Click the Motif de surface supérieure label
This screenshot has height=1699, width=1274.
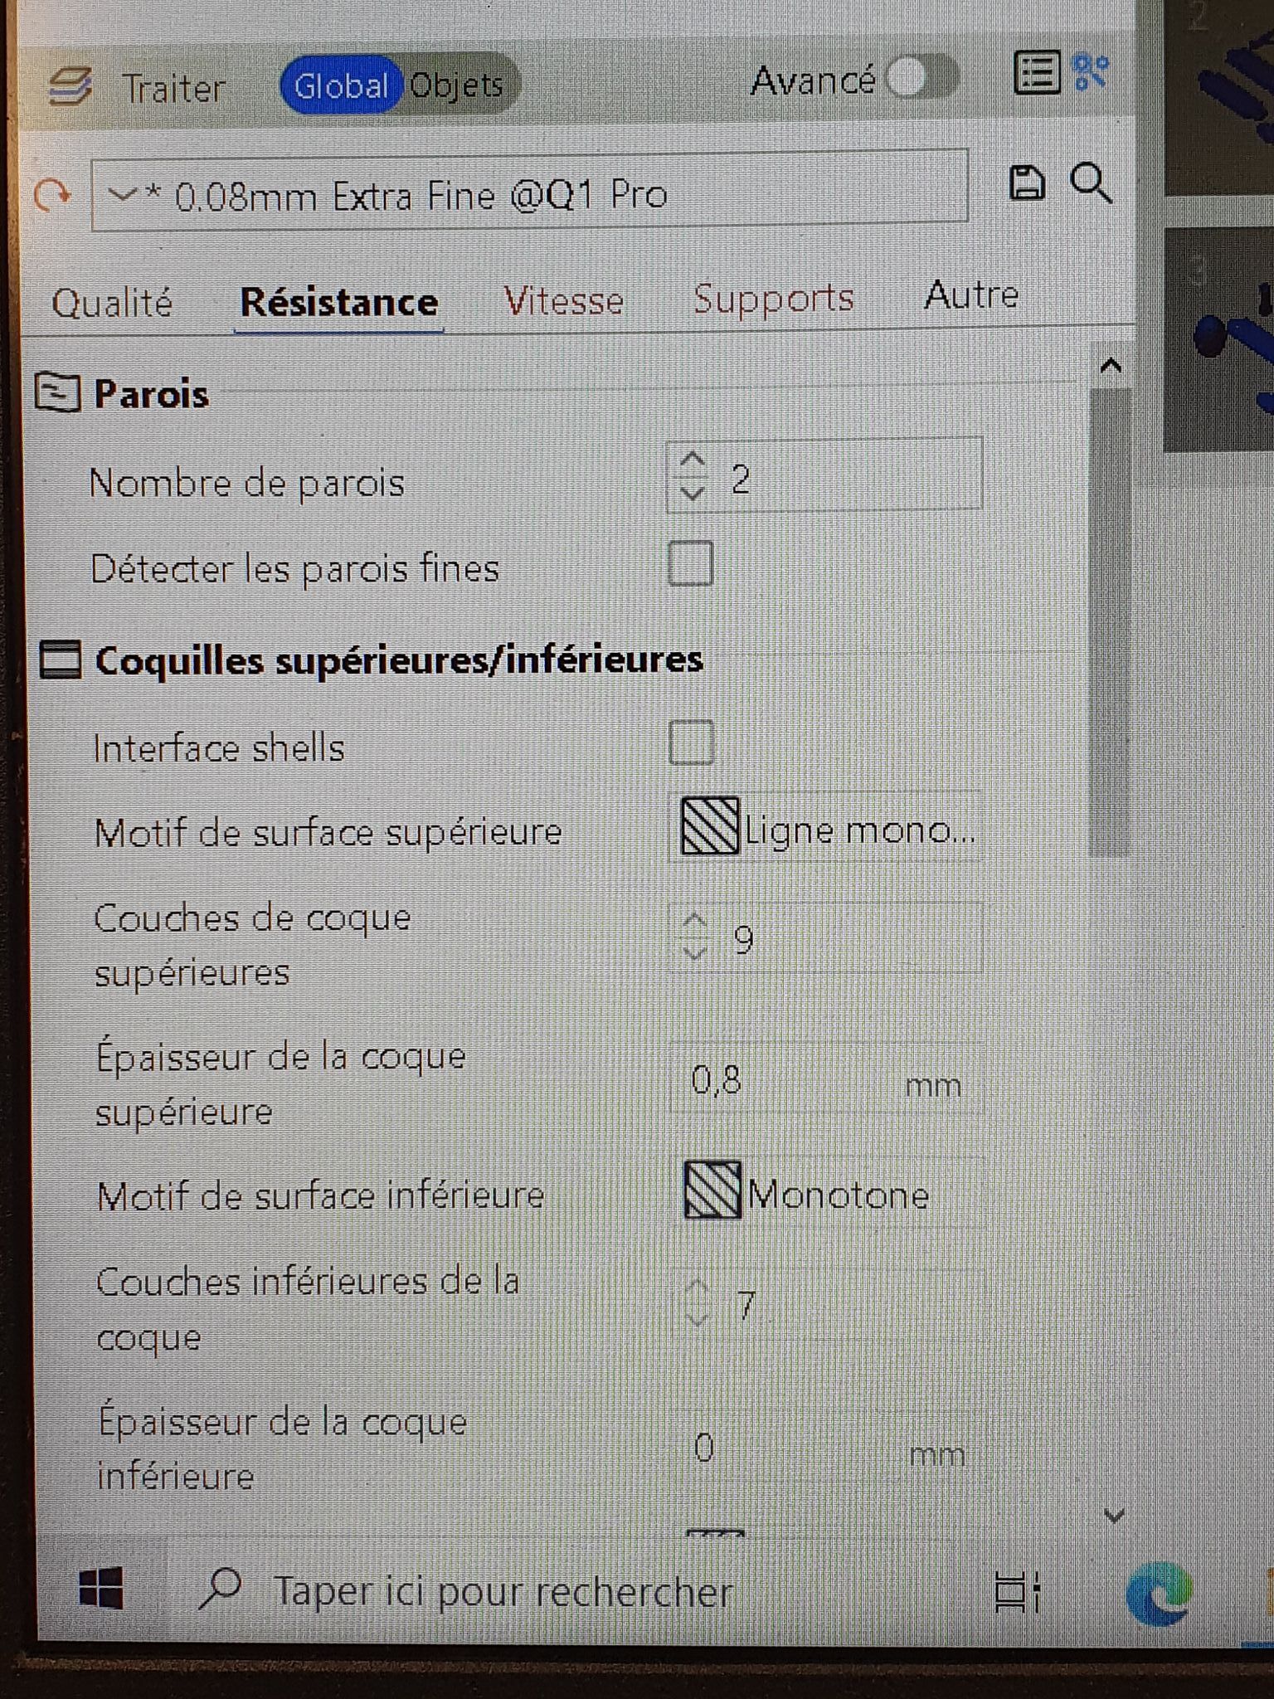click(x=328, y=832)
